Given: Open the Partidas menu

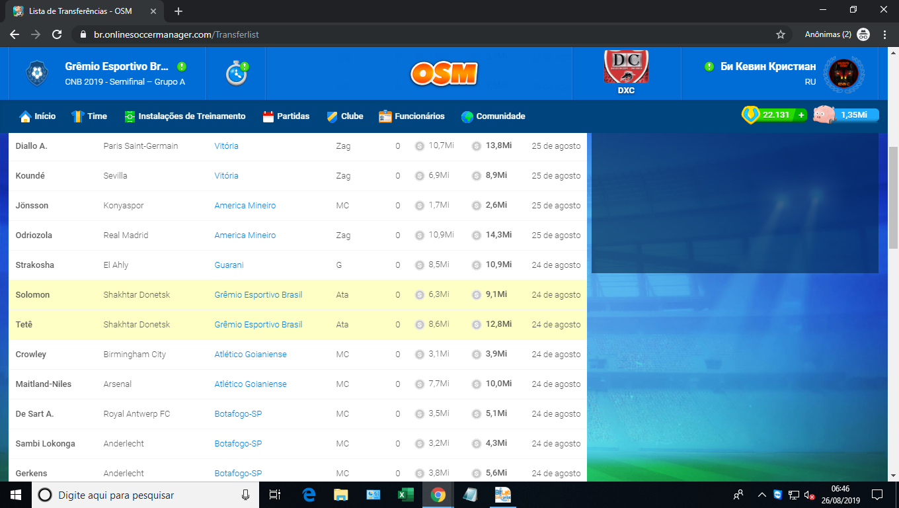Looking at the screenshot, I should [286, 116].
